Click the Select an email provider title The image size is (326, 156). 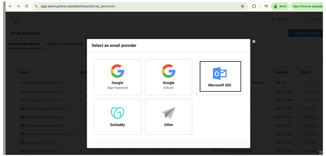114,45
